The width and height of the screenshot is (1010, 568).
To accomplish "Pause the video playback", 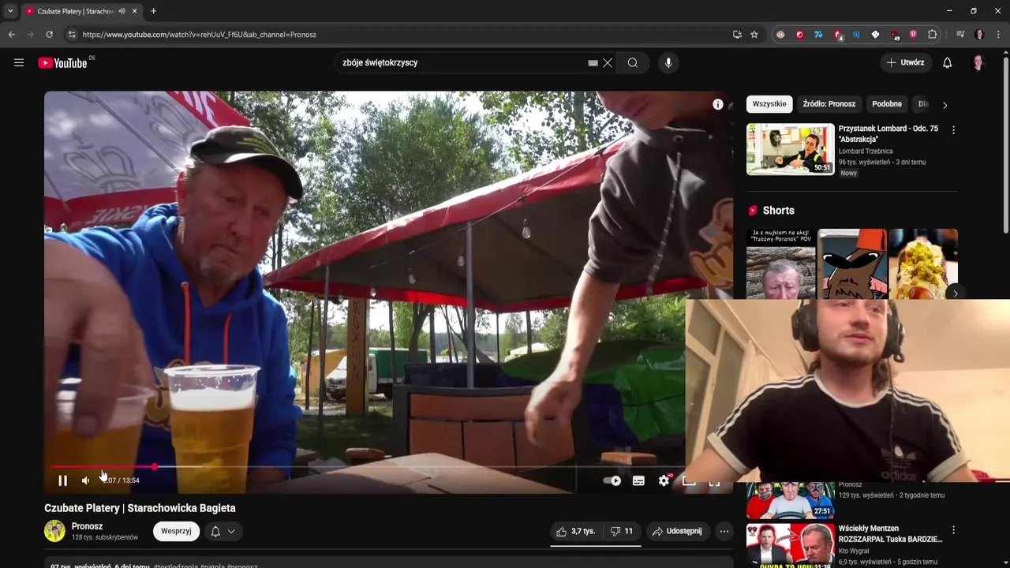I will point(62,480).
